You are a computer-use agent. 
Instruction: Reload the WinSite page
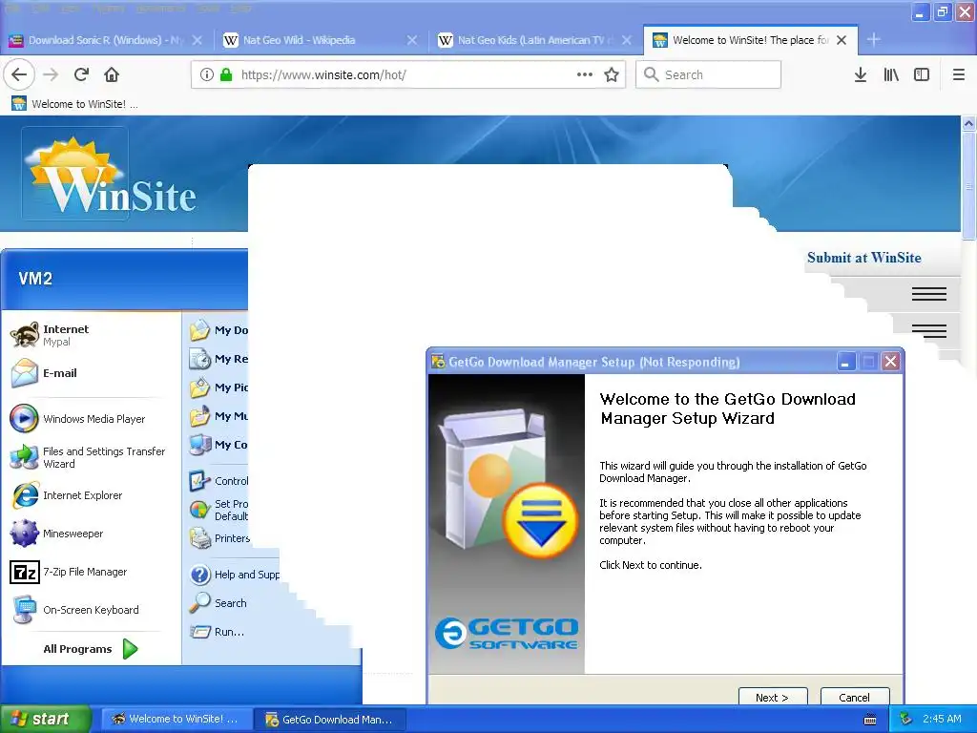pyautogui.click(x=81, y=74)
